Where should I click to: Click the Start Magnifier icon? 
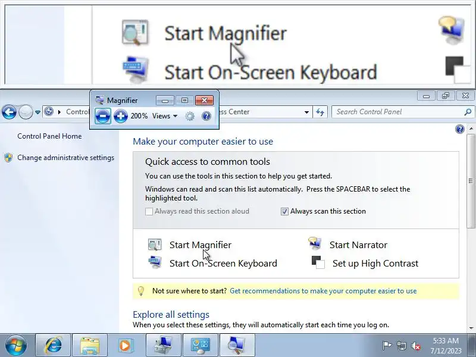tap(155, 245)
